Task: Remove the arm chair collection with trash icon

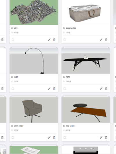Action: (x=54, y=138)
